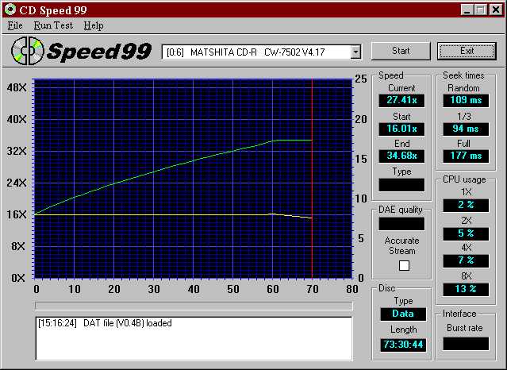Screen dimensions: 507x370
Task: Open the Help menu
Action: pyautogui.click(x=93, y=25)
